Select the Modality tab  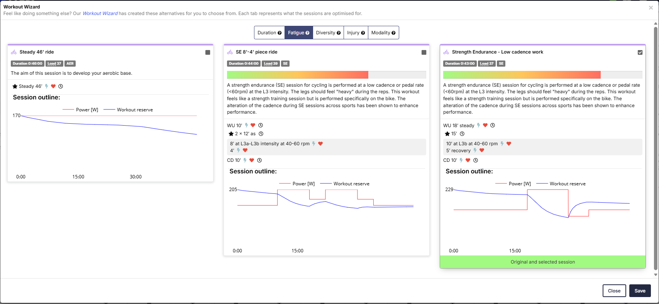pyautogui.click(x=383, y=33)
